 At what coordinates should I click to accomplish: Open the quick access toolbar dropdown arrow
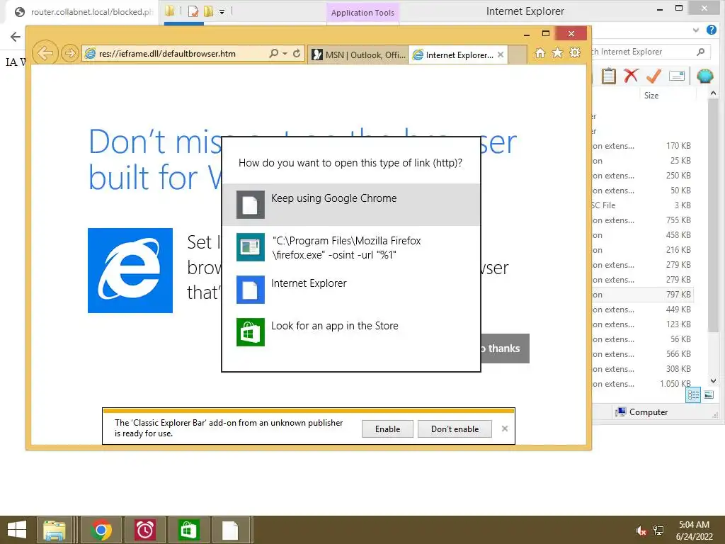(222, 11)
